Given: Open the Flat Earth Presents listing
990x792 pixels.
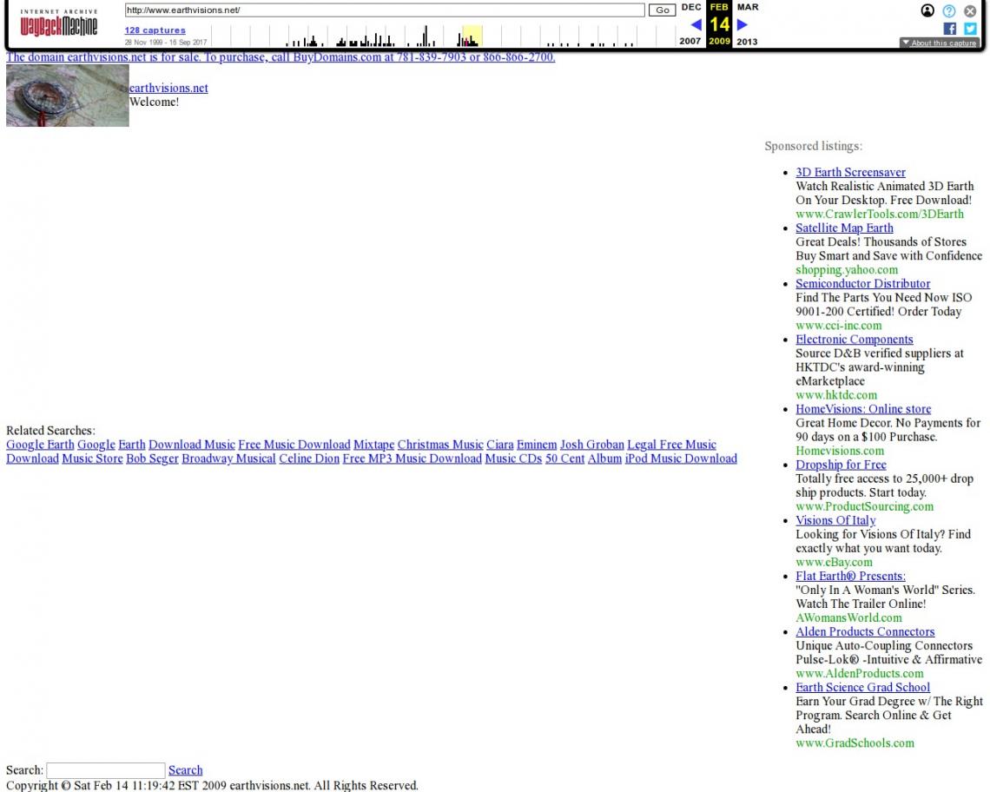Looking at the screenshot, I should [850, 576].
